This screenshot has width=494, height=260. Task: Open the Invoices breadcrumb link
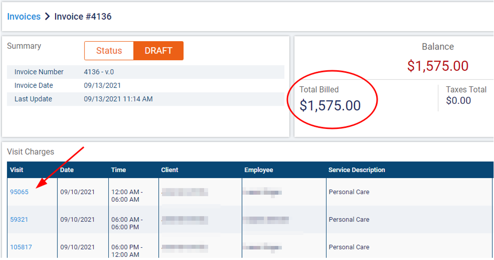(x=24, y=16)
